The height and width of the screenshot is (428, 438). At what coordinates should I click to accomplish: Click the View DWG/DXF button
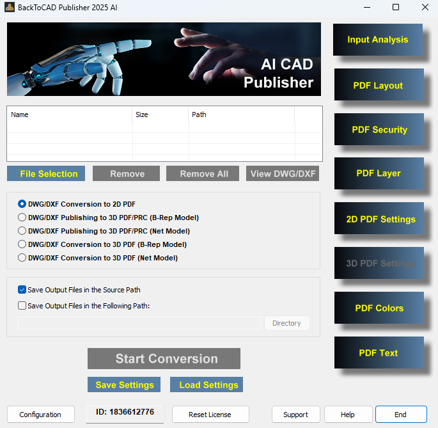[283, 173]
